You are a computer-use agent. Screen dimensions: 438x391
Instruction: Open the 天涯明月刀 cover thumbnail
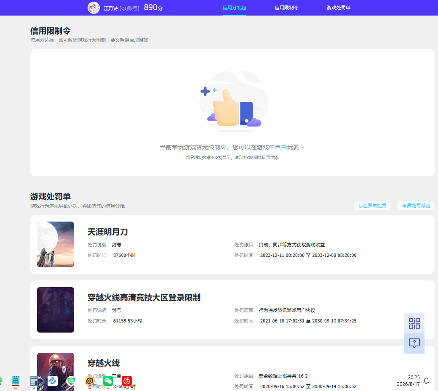[x=56, y=244]
